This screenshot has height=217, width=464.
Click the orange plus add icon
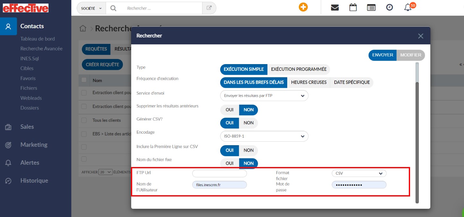click(303, 7)
